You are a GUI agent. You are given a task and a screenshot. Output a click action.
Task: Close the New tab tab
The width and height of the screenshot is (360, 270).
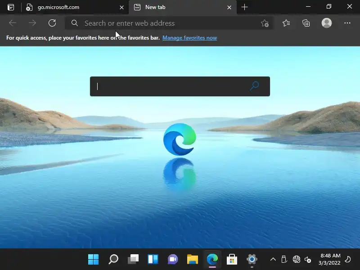tap(229, 8)
